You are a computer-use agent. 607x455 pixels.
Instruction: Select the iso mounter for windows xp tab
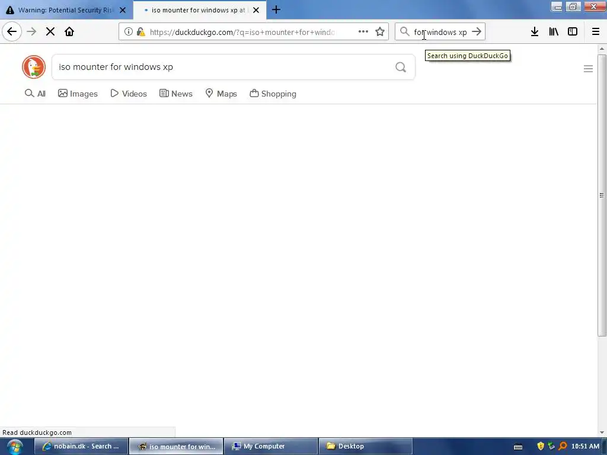[x=199, y=10]
